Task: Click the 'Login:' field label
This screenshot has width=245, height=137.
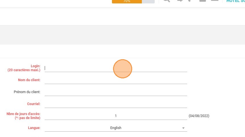Action: tap(36, 66)
